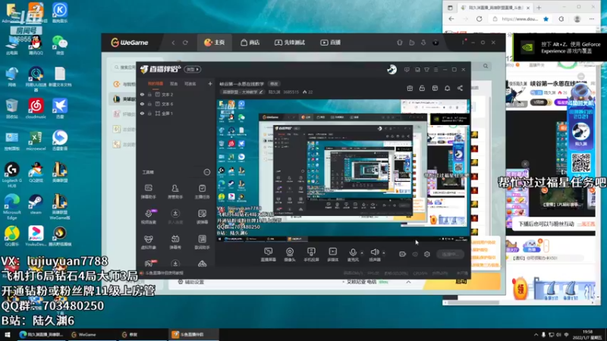
Task: Collapse the 工具箱 panel
Action: [x=206, y=172]
